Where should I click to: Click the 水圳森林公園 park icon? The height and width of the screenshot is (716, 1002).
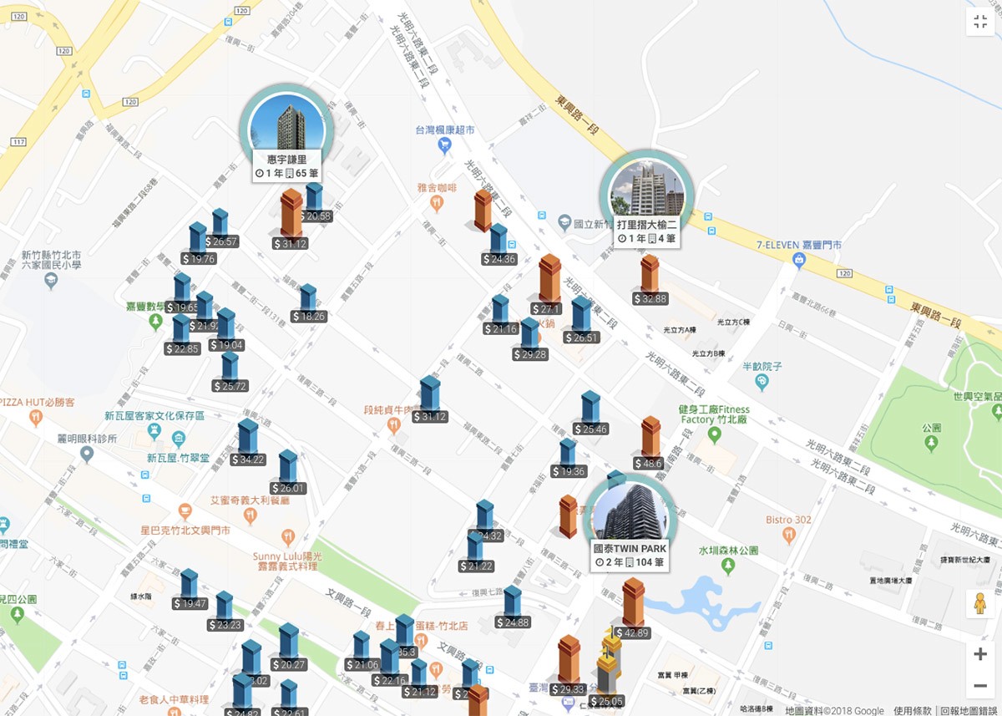pyautogui.click(x=728, y=566)
